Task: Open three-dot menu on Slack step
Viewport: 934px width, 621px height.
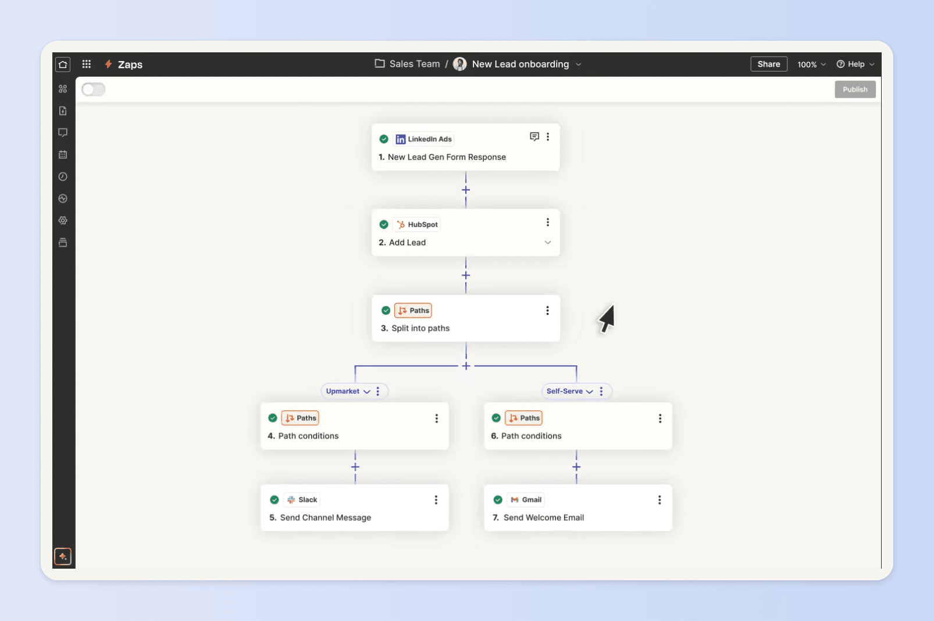Action: pyautogui.click(x=436, y=500)
